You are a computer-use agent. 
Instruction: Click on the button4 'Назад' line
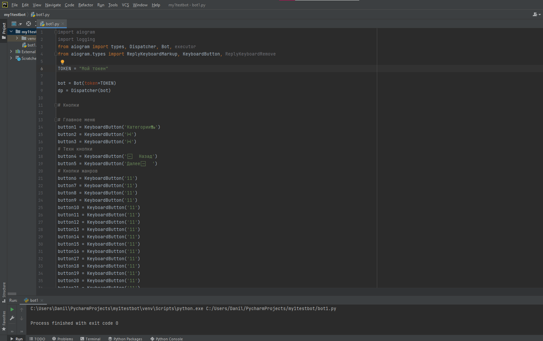pyautogui.click(x=107, y=157)
